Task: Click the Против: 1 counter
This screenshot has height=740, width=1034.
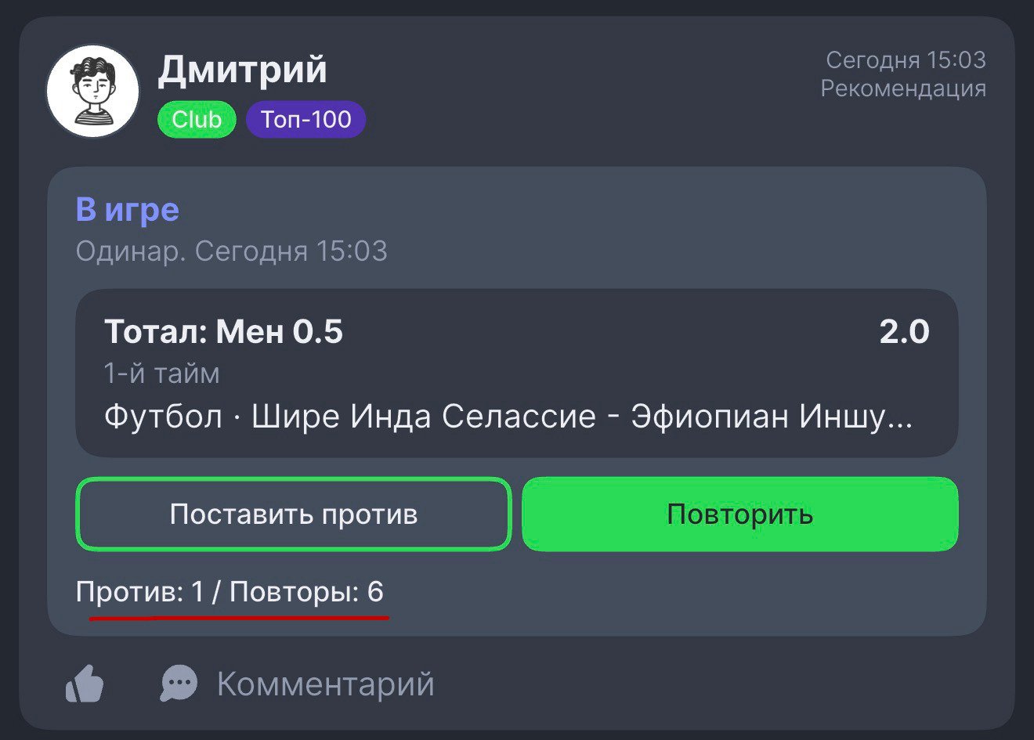Action: pos(139,592)
